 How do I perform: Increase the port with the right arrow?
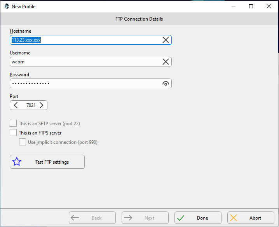click(42, 105)
